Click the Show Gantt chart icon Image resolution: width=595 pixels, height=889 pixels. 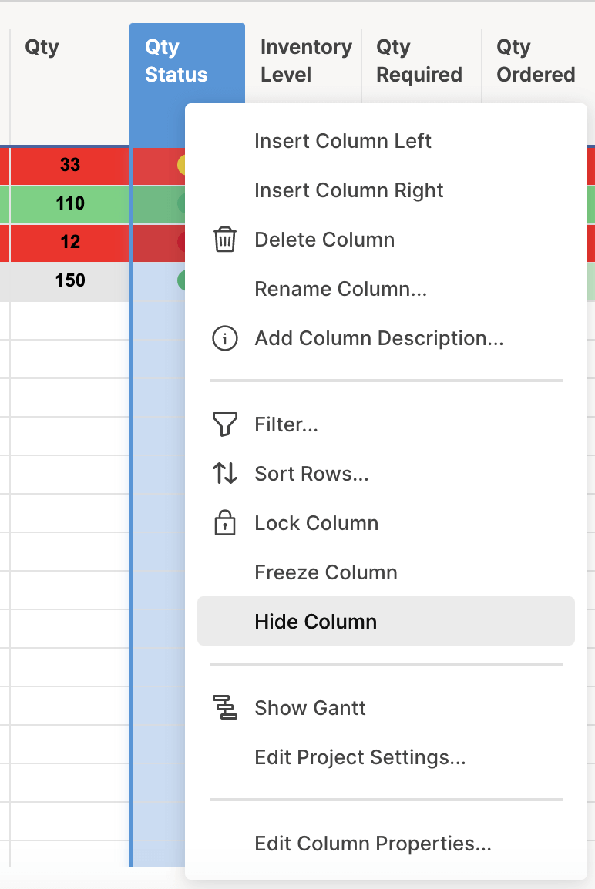click(x=224, y=708)
